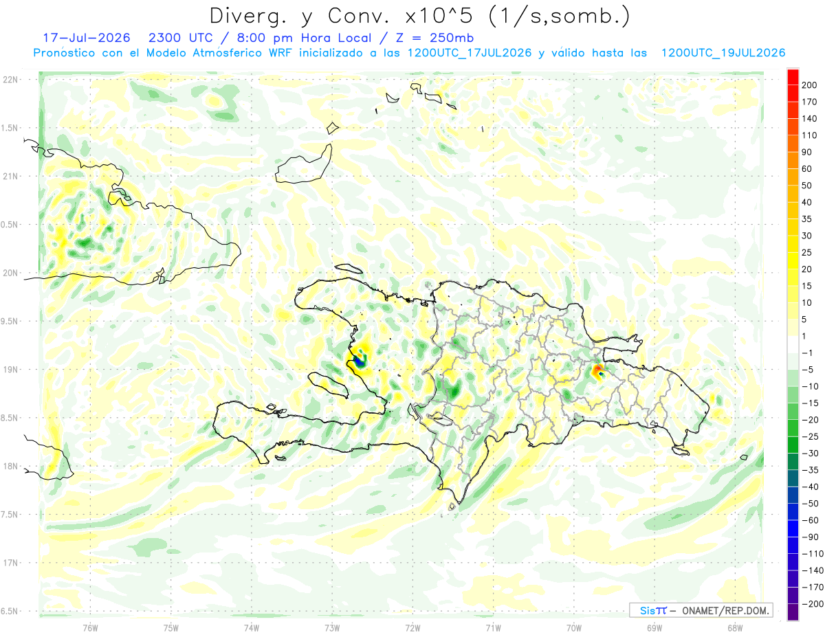Click the '70W' longitude label
This screenshot has width=825, height=637.
[x=574, y=627]
